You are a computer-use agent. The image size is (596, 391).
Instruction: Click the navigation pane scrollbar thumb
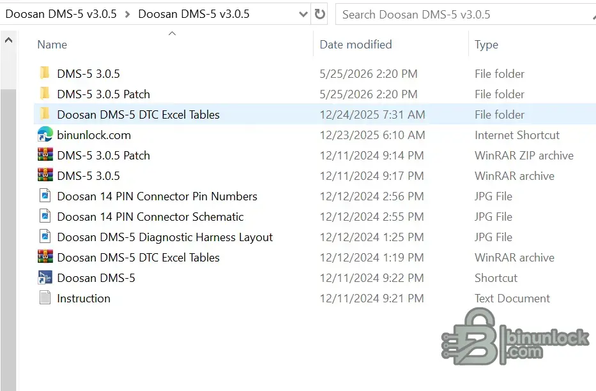[8, 240]
